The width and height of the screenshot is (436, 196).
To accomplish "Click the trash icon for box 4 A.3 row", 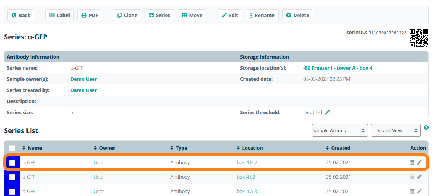I will click(412, 191).
